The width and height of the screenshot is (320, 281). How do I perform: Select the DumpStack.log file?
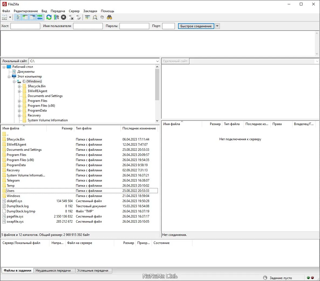80,206
